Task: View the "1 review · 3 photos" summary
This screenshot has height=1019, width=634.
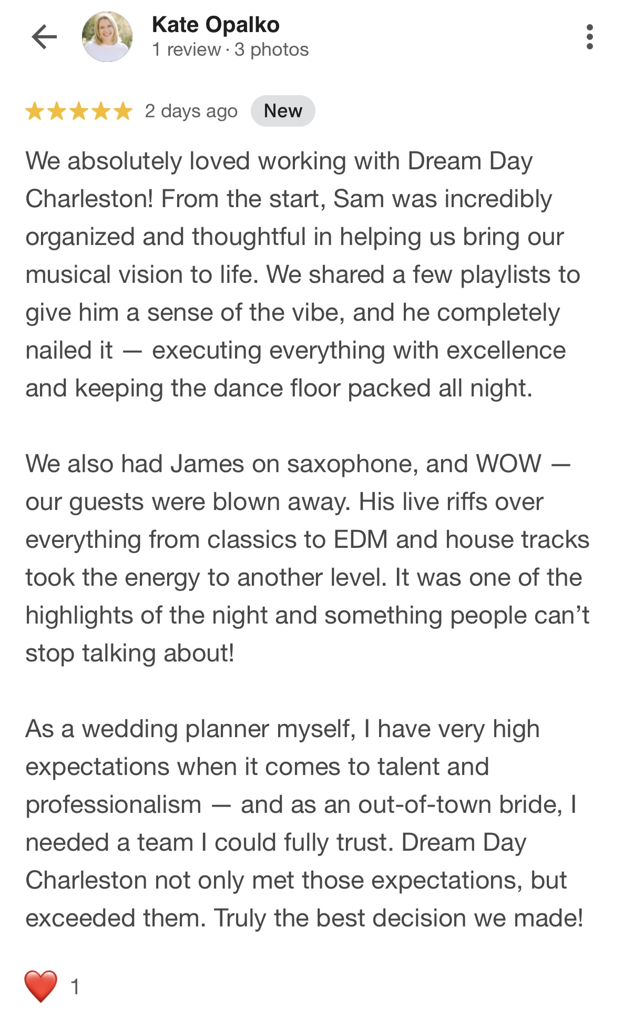Action: tap(230, 50)
